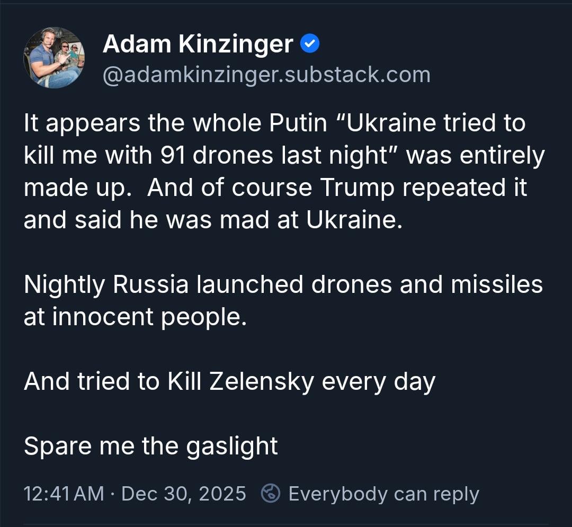This screenshot has width=572, height=527.
Task: Click the words "Spare me" in the post
Action: [x=73, y=446]
